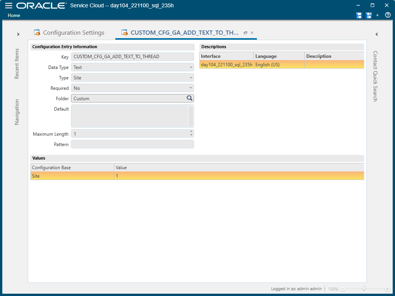Expand the right Contact Quick Search chevron
Viewport: 395px width, 296px height.
coord(376,34)
